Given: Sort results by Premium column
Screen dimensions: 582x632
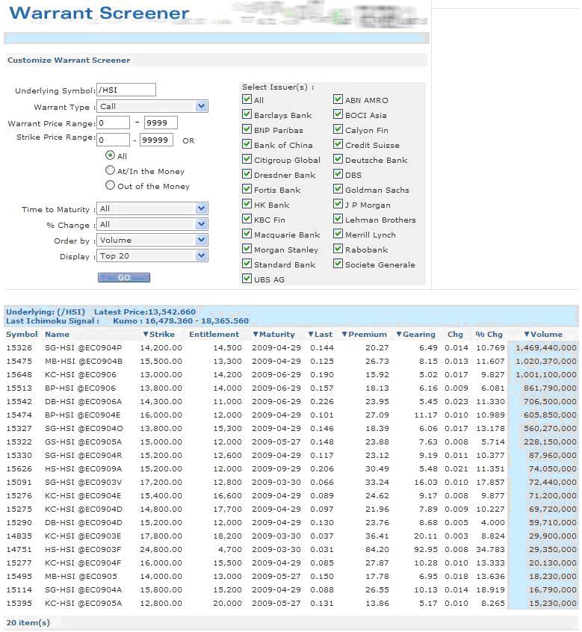Looking at the screenshot, I should tap(365, 335).
